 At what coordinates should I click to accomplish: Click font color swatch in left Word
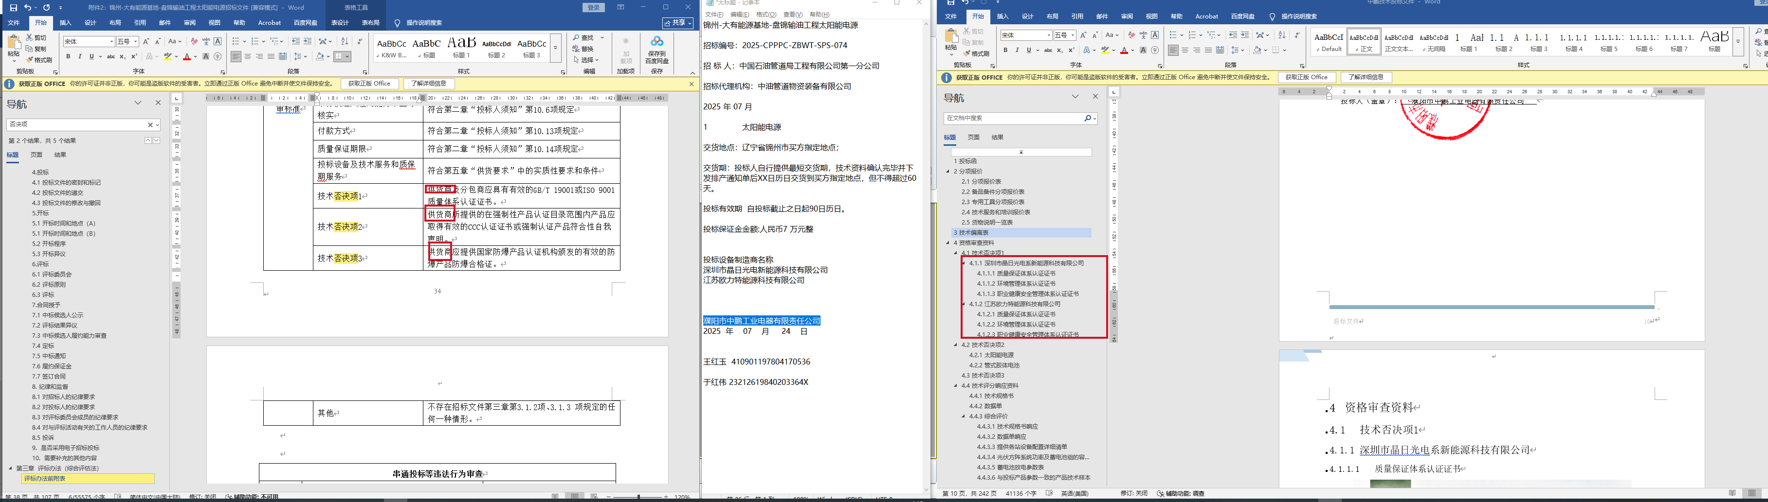187,56
